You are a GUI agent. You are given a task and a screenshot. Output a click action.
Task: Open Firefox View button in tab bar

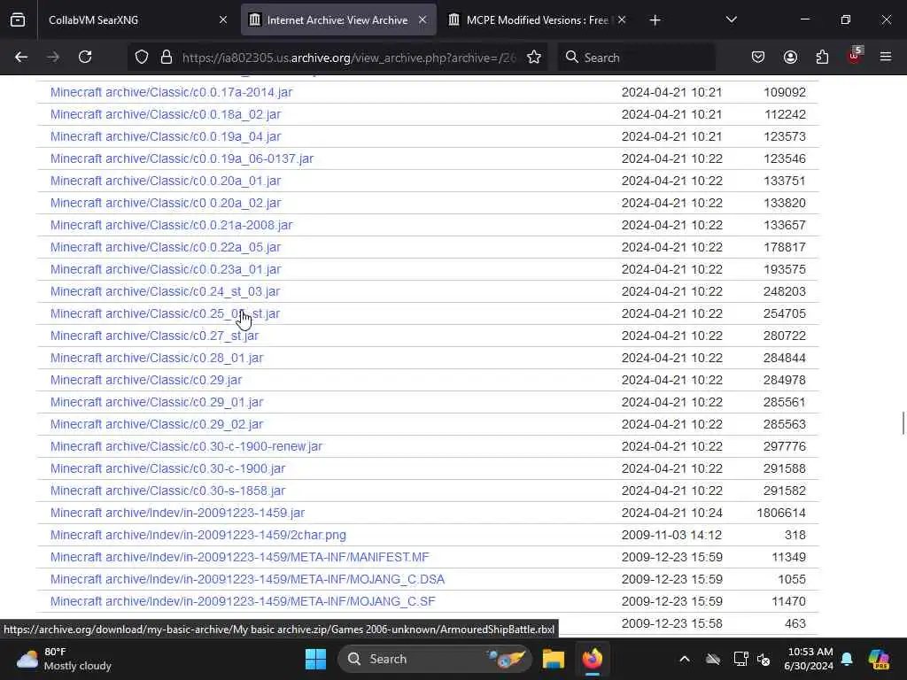18,20
